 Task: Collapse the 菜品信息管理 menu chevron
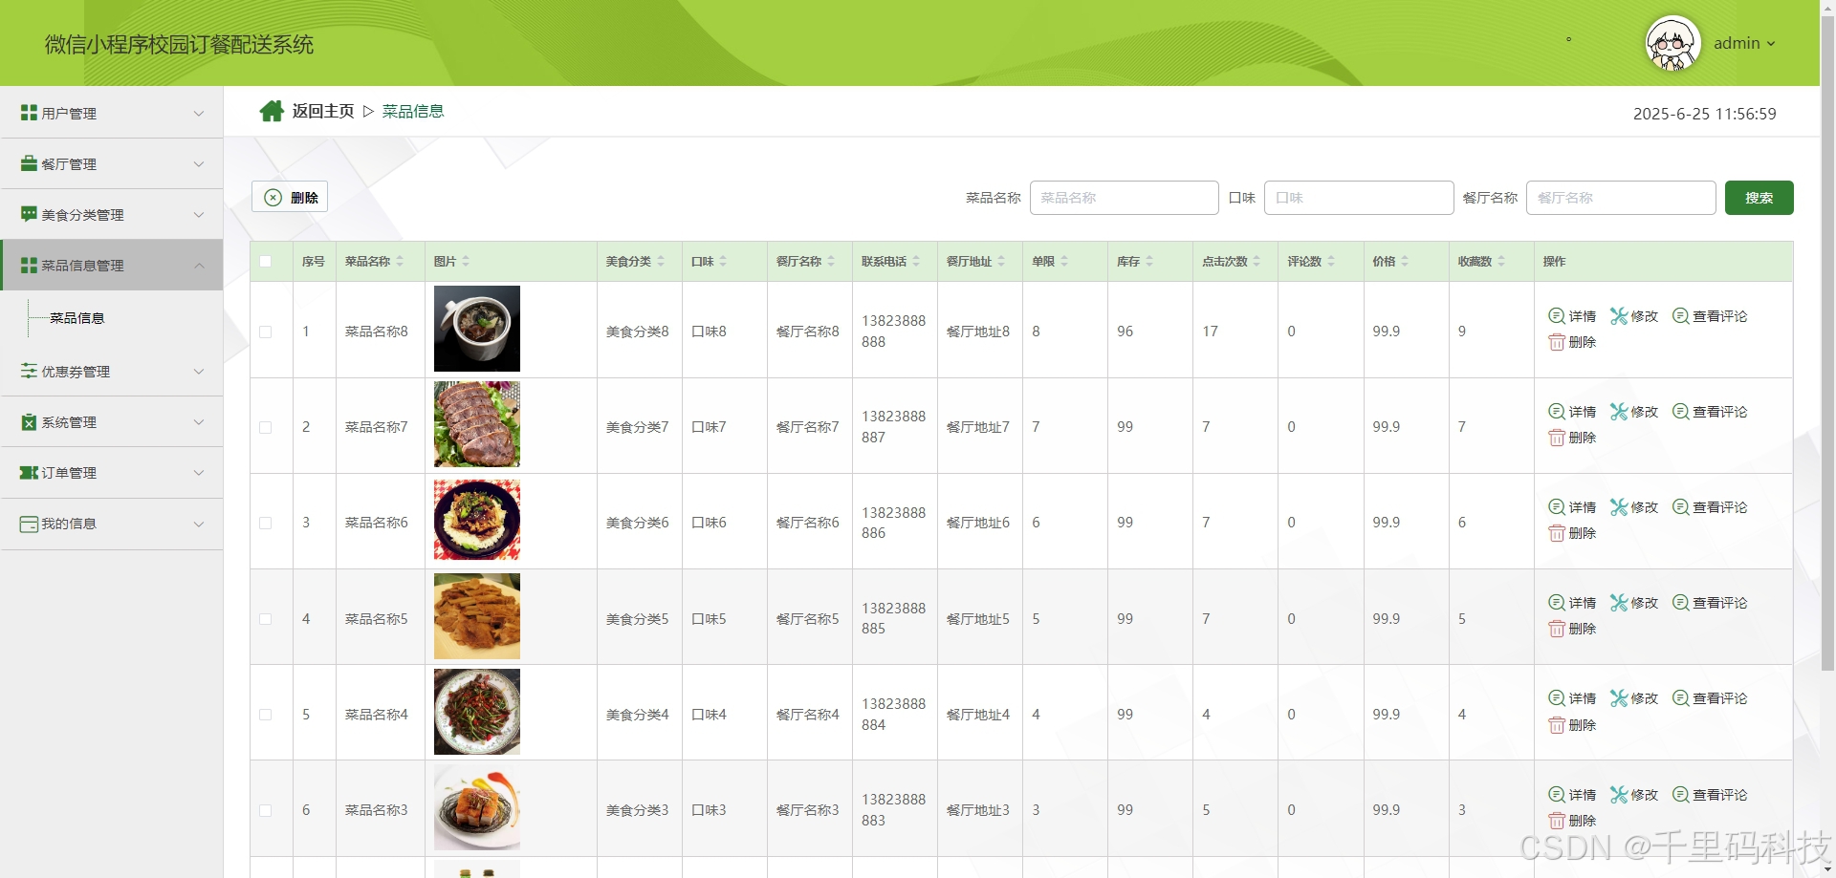point(199,266)
